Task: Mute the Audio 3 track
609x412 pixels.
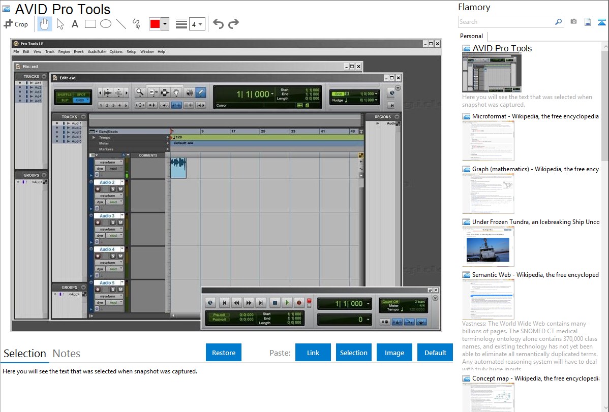Action: tap(120, 223)
